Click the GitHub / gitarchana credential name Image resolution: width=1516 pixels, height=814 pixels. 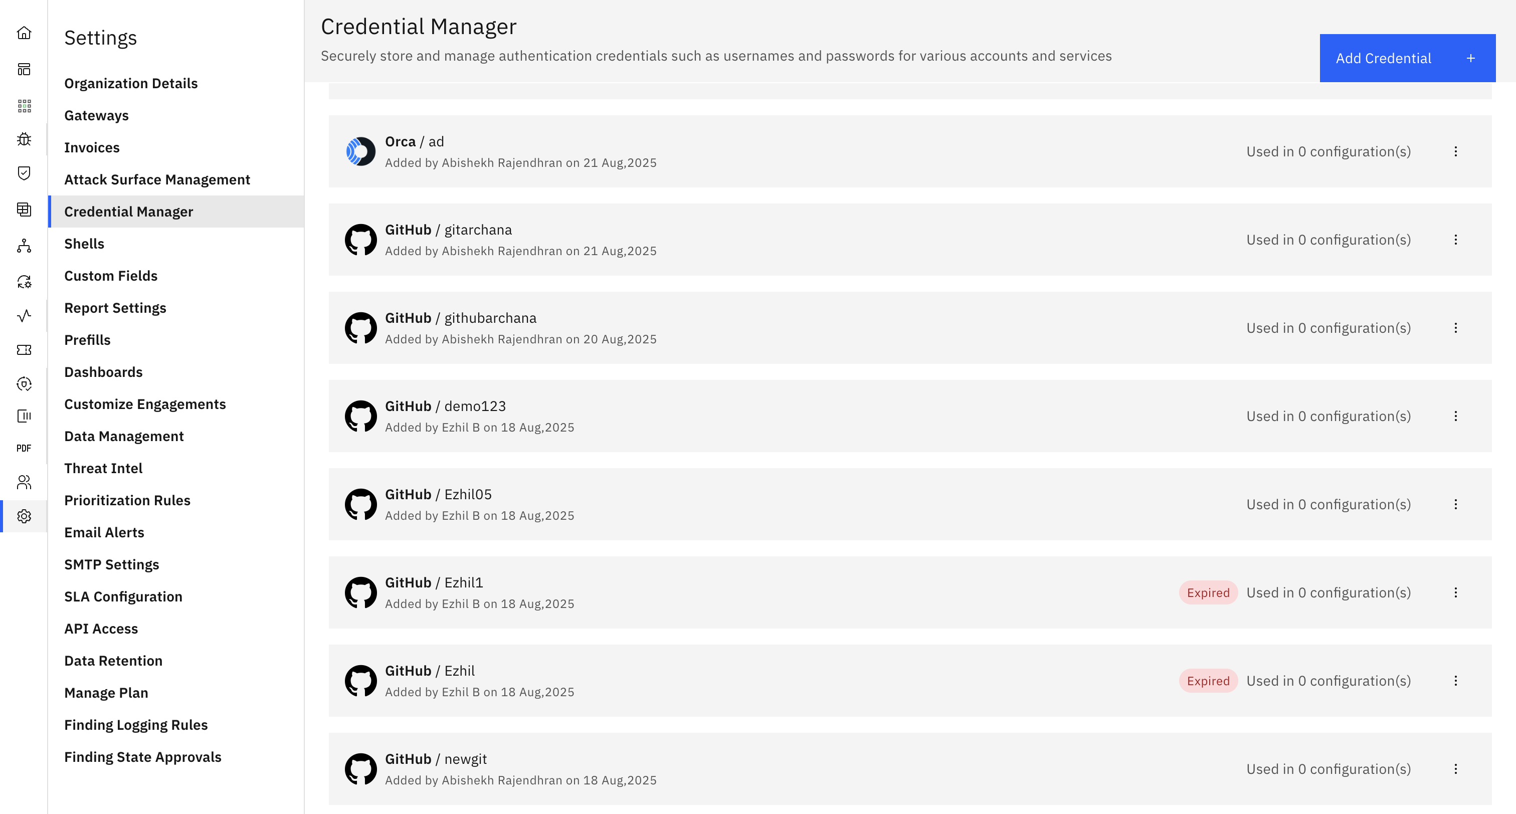pyautogui.click(x=448, y=230)
